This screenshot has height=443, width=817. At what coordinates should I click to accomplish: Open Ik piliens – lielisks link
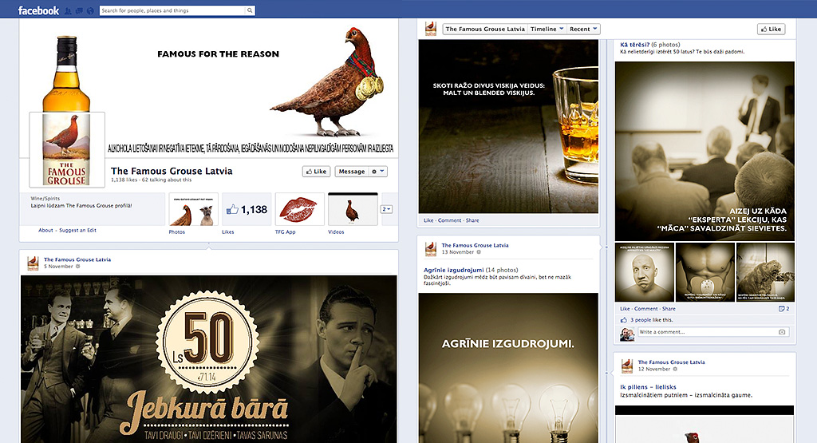(648, 387)
